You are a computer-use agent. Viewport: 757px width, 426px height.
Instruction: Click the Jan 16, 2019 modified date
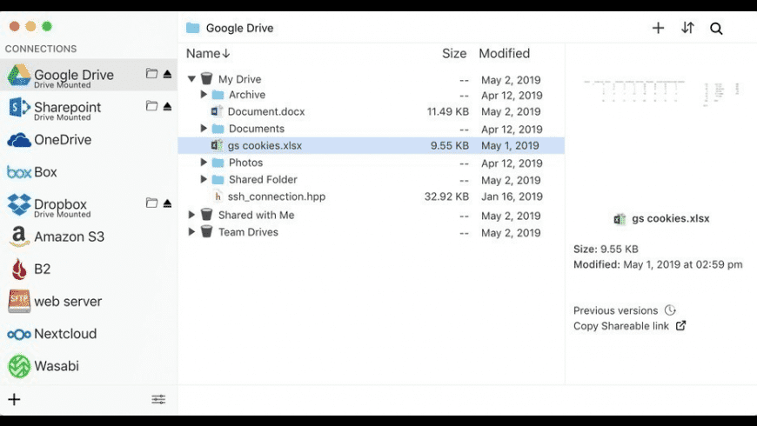coord(512,196)
